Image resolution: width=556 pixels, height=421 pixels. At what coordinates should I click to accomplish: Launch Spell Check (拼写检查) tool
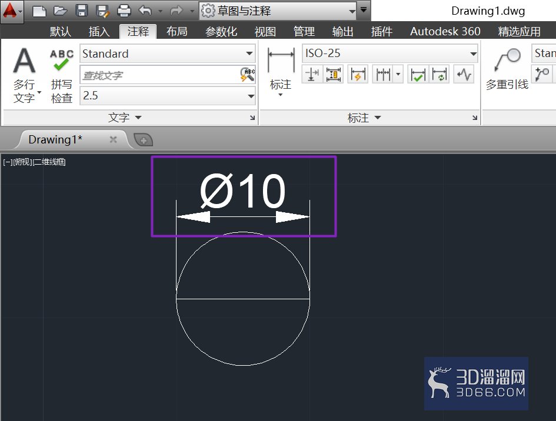[62, 76]
